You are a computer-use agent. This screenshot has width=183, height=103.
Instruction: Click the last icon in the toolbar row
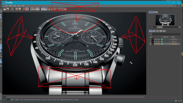[65, 9]
